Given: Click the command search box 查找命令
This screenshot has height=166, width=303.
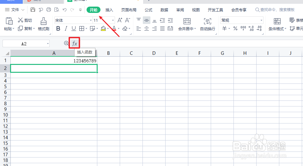Looking at the screenshot, I should 275,10.
